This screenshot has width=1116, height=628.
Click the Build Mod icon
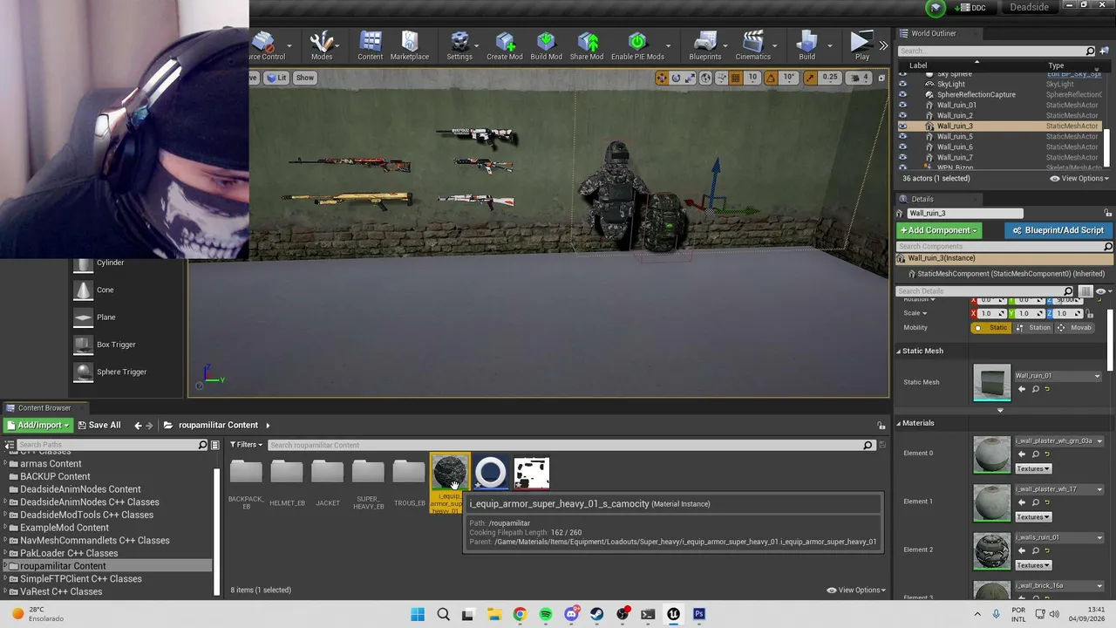pyautogui.click(x=546, y=46)
